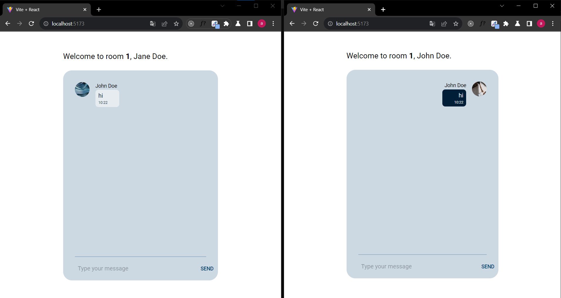Click the 'Welcome to room 1, John Doe.' heading
Screen dimensions: 561x298
[399, 56]
